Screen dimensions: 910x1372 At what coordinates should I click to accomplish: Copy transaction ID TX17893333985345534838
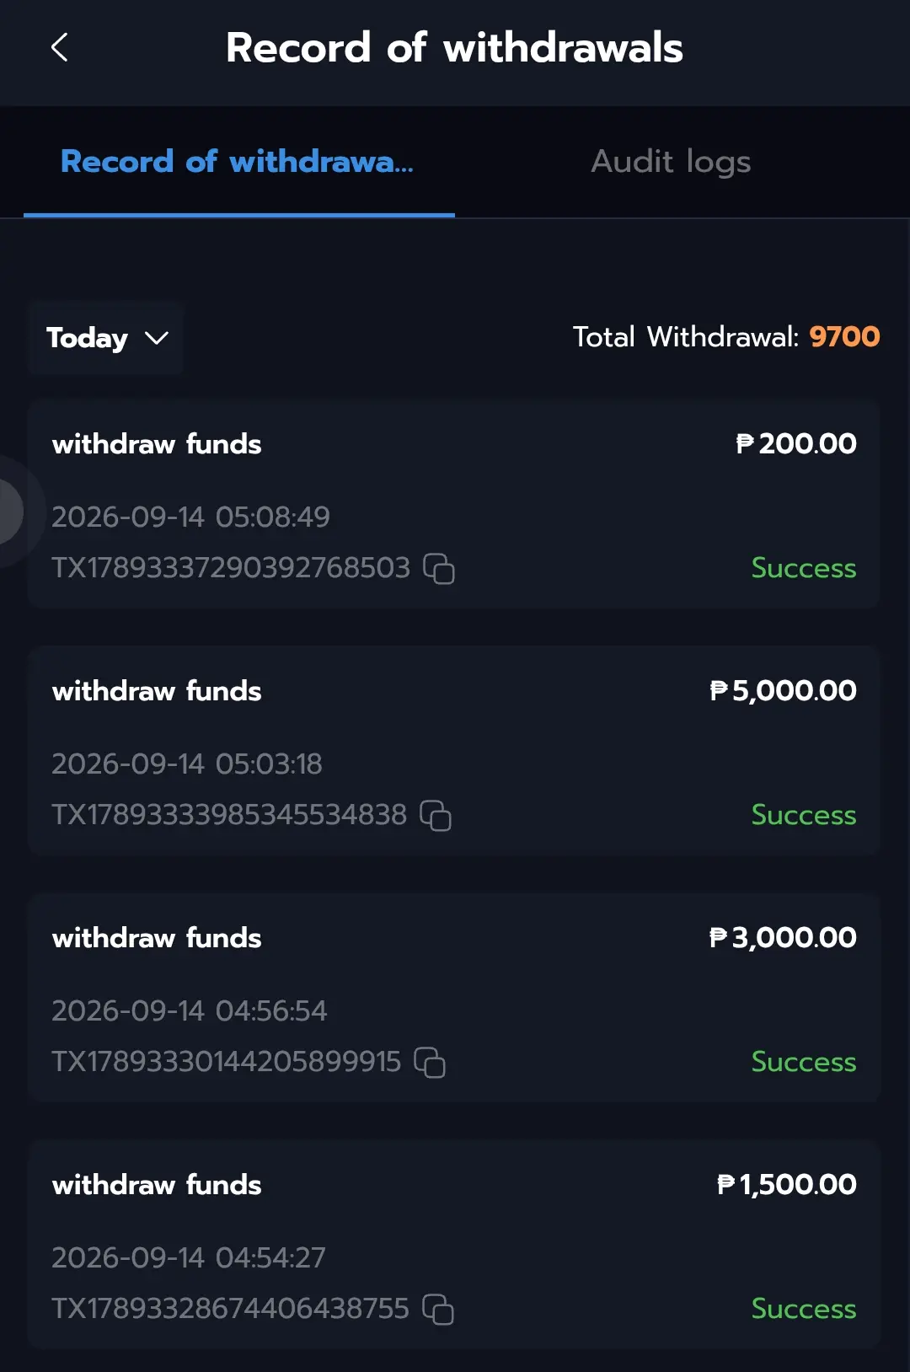436,816
